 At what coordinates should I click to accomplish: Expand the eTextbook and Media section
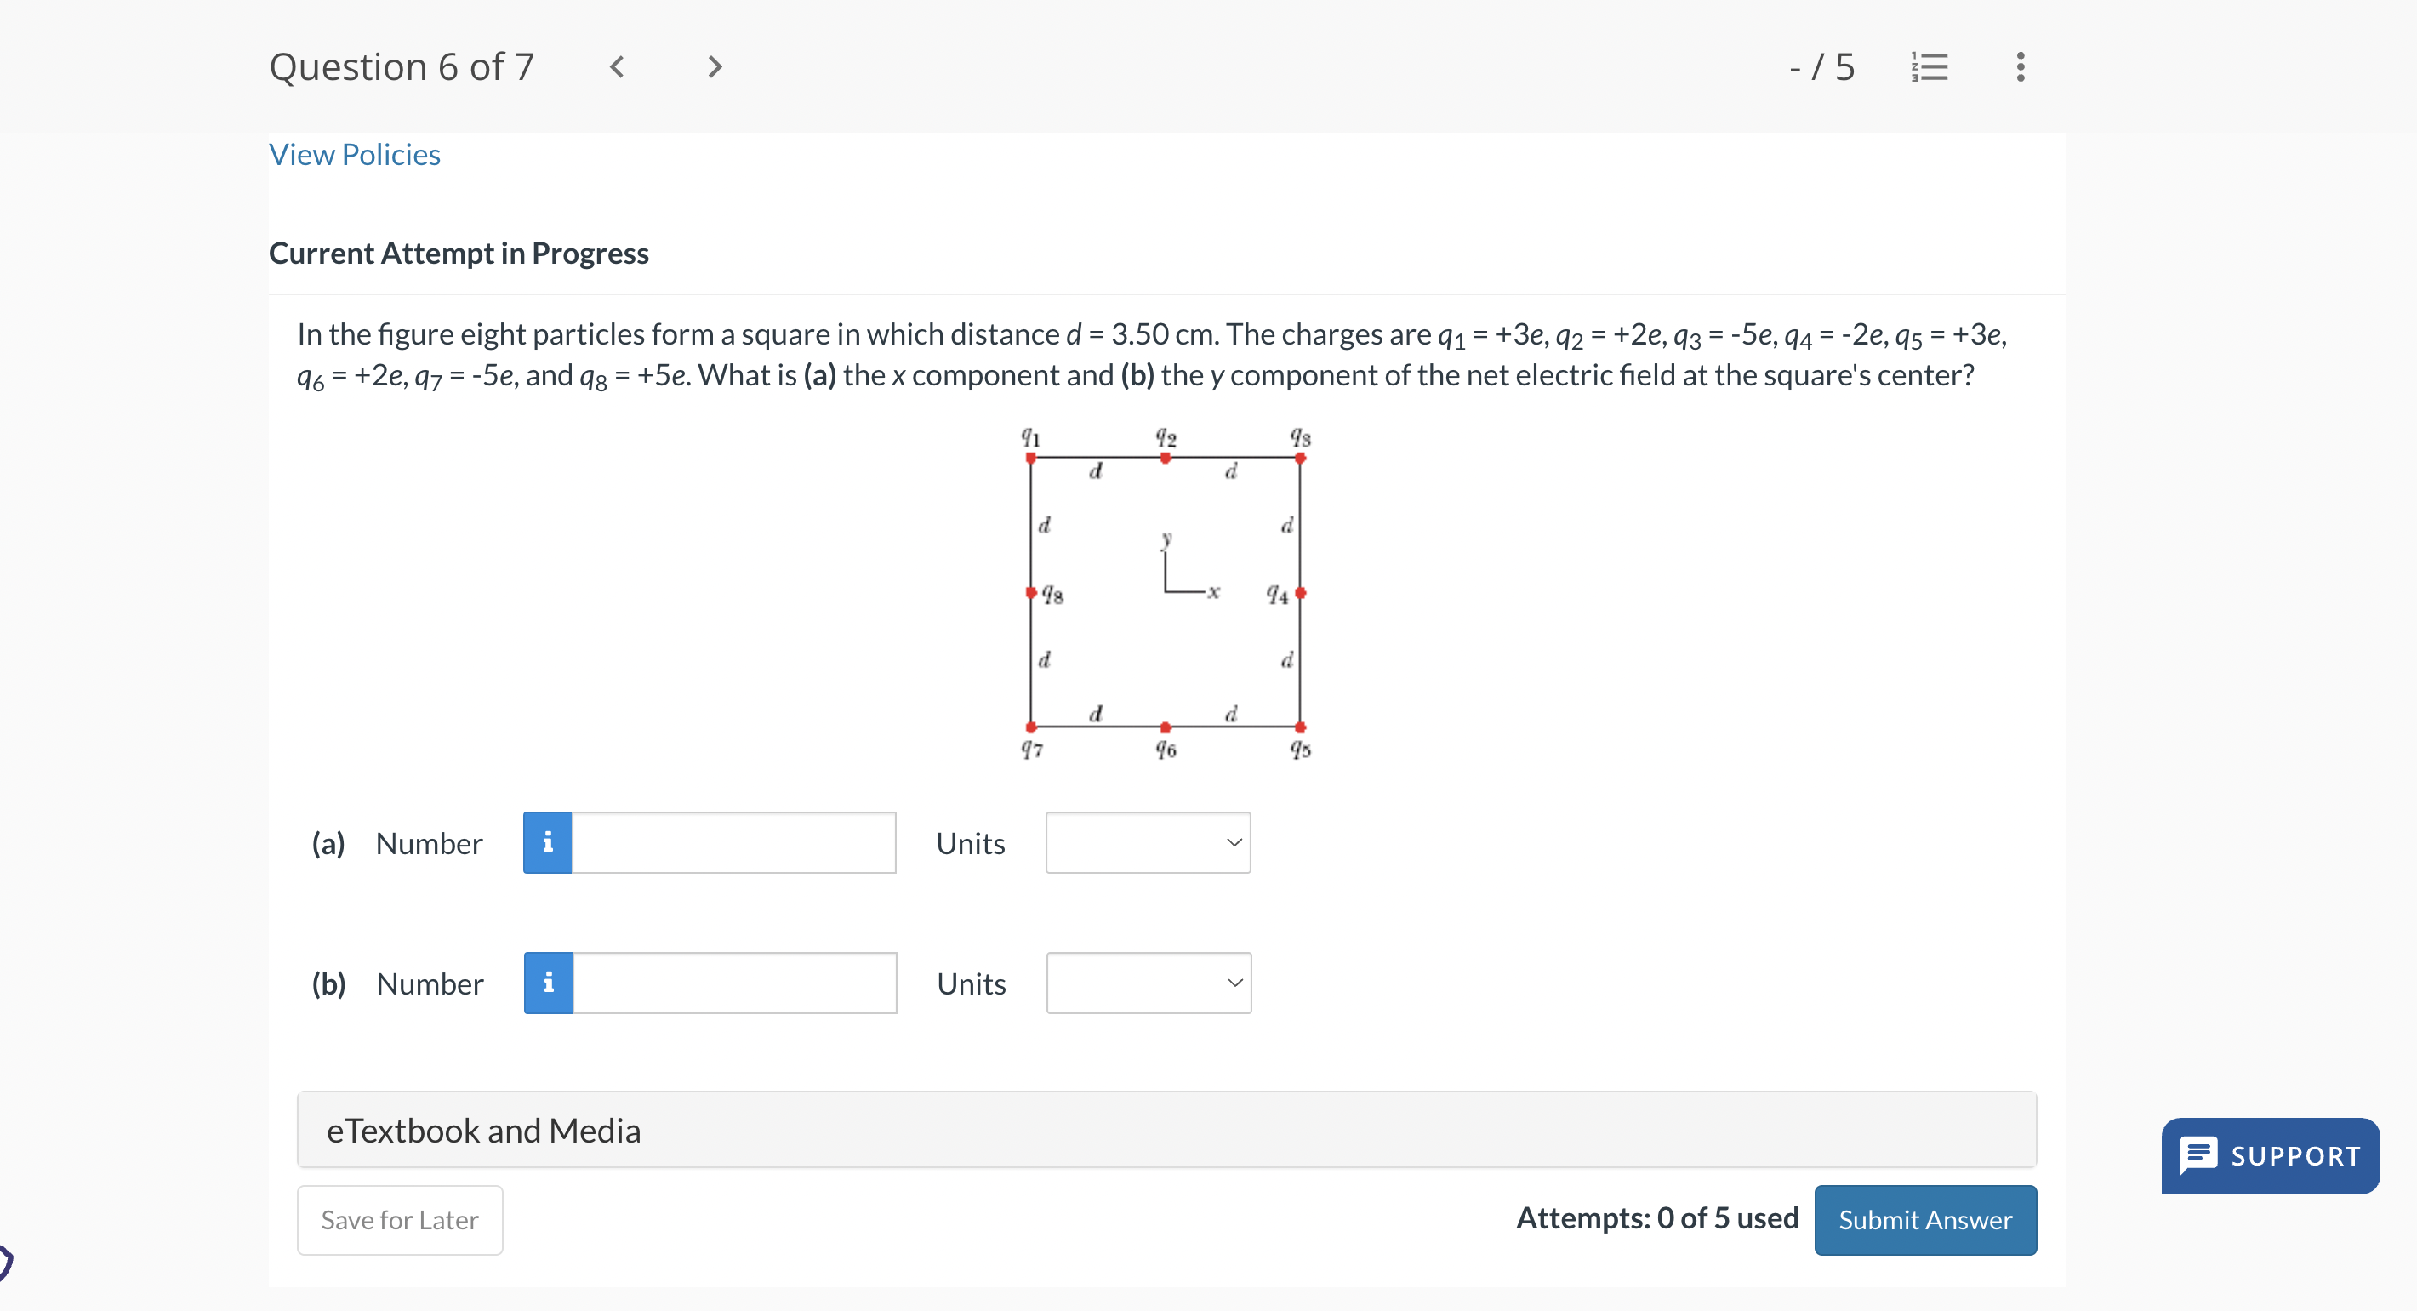[x=483, y=1130]
